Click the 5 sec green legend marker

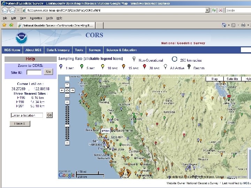(82, 66)
